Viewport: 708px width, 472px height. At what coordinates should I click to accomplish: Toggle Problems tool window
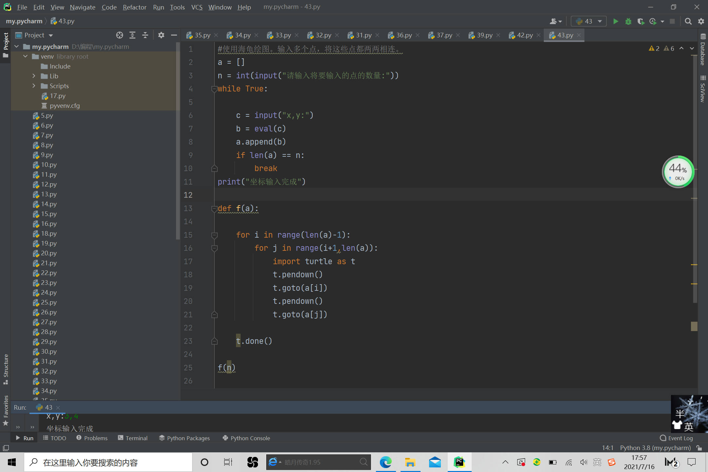tap(92, 438)
